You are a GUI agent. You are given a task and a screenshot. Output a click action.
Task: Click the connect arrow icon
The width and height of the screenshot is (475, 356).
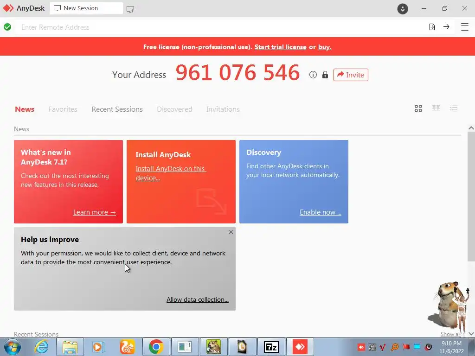(446, 27)
